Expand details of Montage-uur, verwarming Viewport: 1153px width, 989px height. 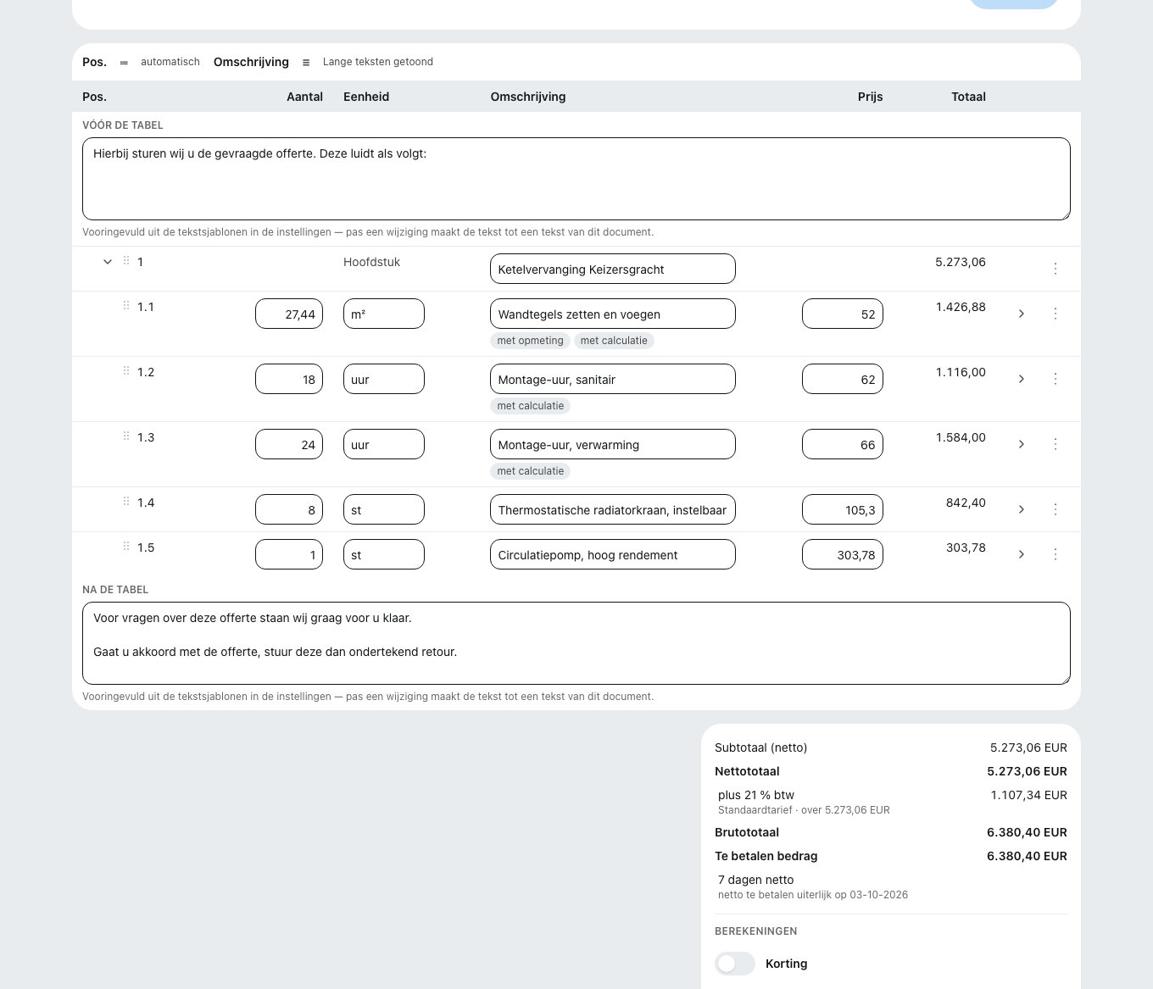1022,444
